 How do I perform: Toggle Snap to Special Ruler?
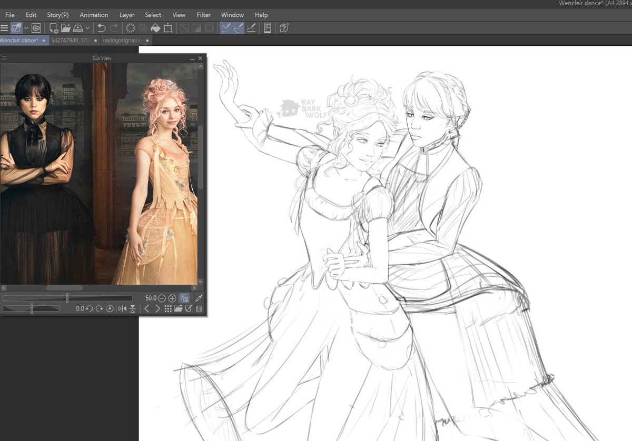tap(238, 28)
